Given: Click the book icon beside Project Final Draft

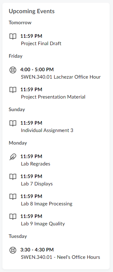Looking at the screenshot, I should tap(13, 37).
